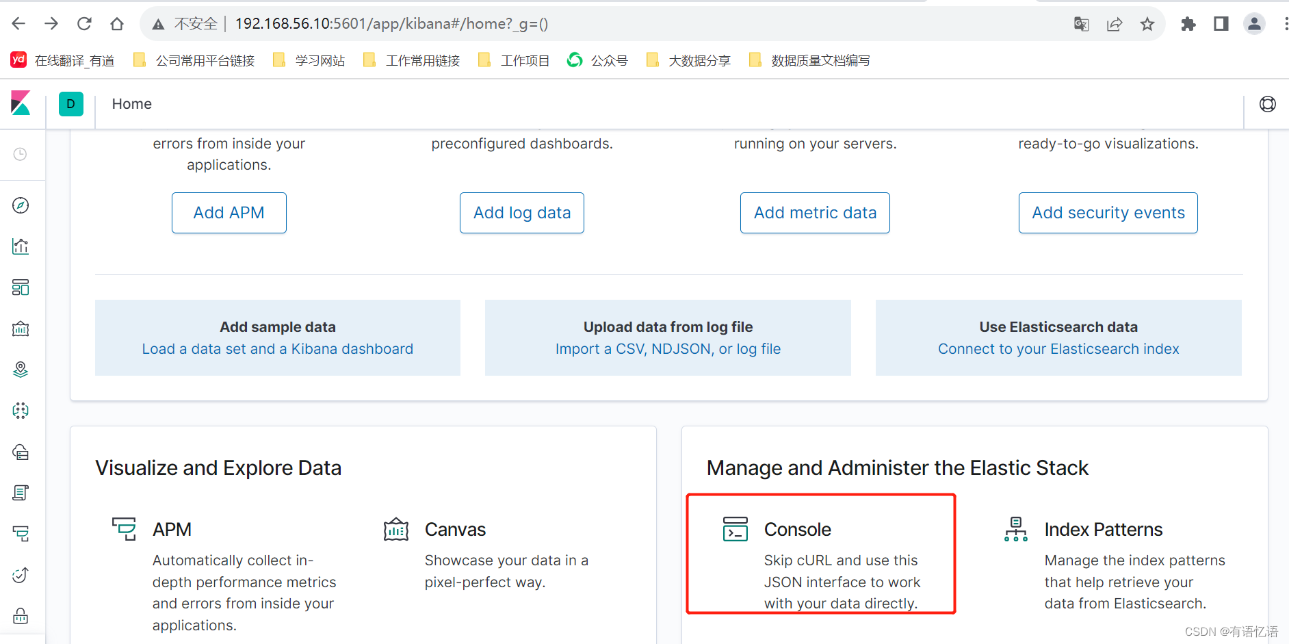
Task: Click the Add log data button
Action: [522, 213]
